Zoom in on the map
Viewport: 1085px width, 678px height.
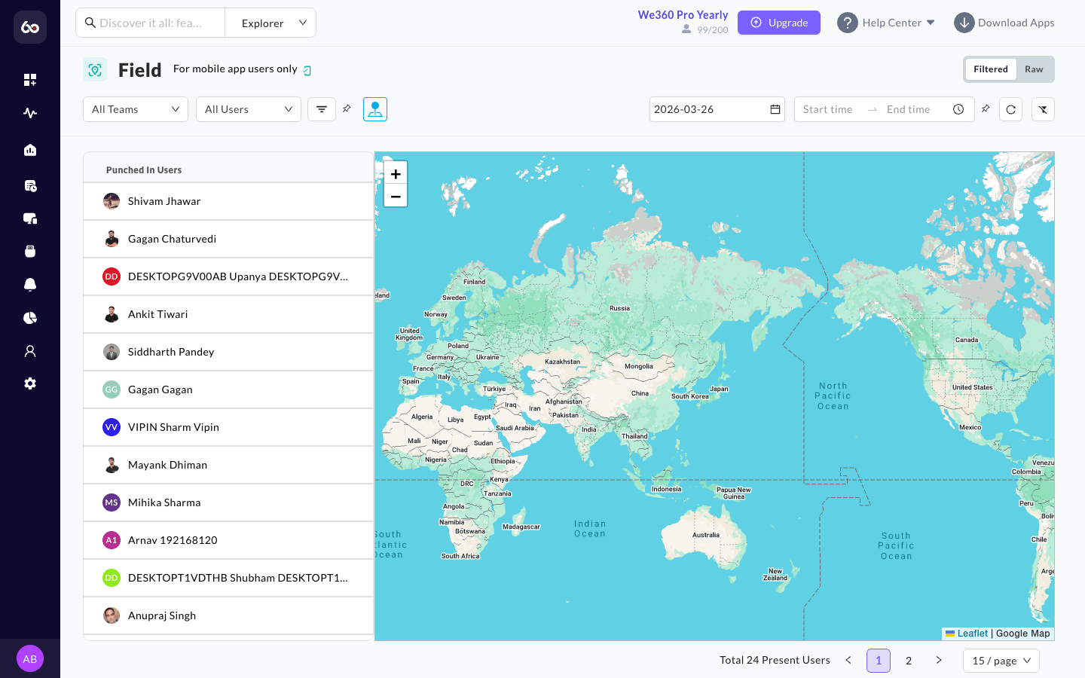coord(396,173)
